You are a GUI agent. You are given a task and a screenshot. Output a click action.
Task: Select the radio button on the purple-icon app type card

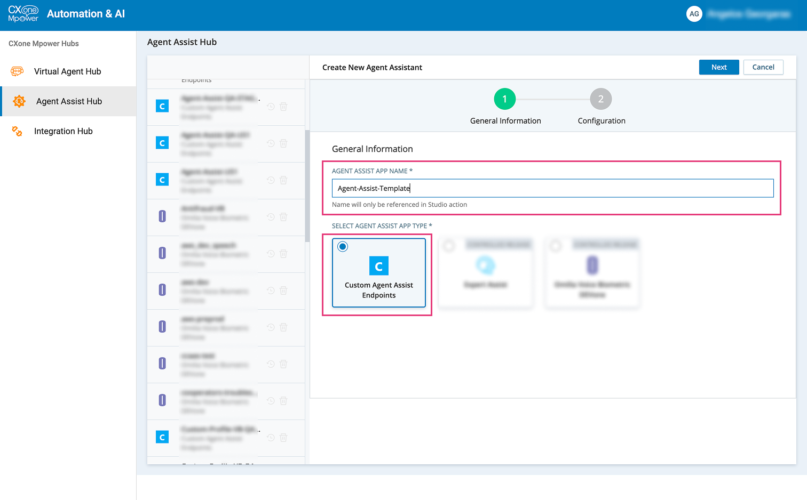point(556,246)
